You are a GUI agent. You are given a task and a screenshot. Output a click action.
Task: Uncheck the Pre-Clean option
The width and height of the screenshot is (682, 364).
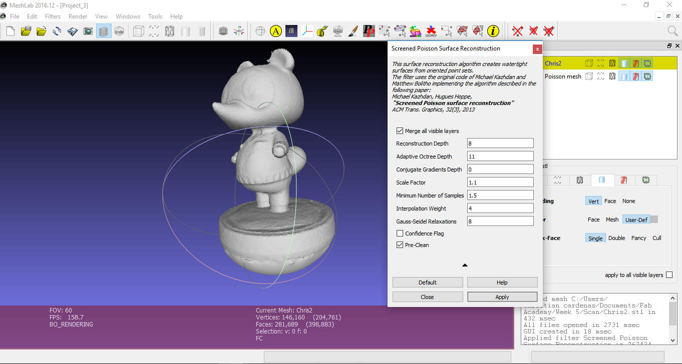point(400,245)
